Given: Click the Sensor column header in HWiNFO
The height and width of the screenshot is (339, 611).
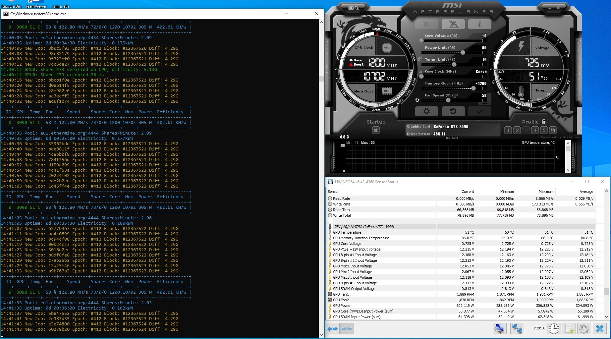Looking at the screenshot, I should coord(381,192).
